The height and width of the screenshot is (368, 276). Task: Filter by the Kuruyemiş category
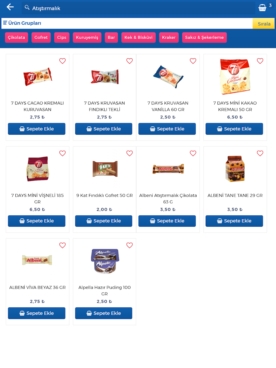tap(87, 38)
